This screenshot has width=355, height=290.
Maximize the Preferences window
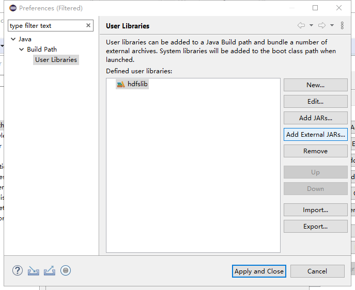(315, 8)
